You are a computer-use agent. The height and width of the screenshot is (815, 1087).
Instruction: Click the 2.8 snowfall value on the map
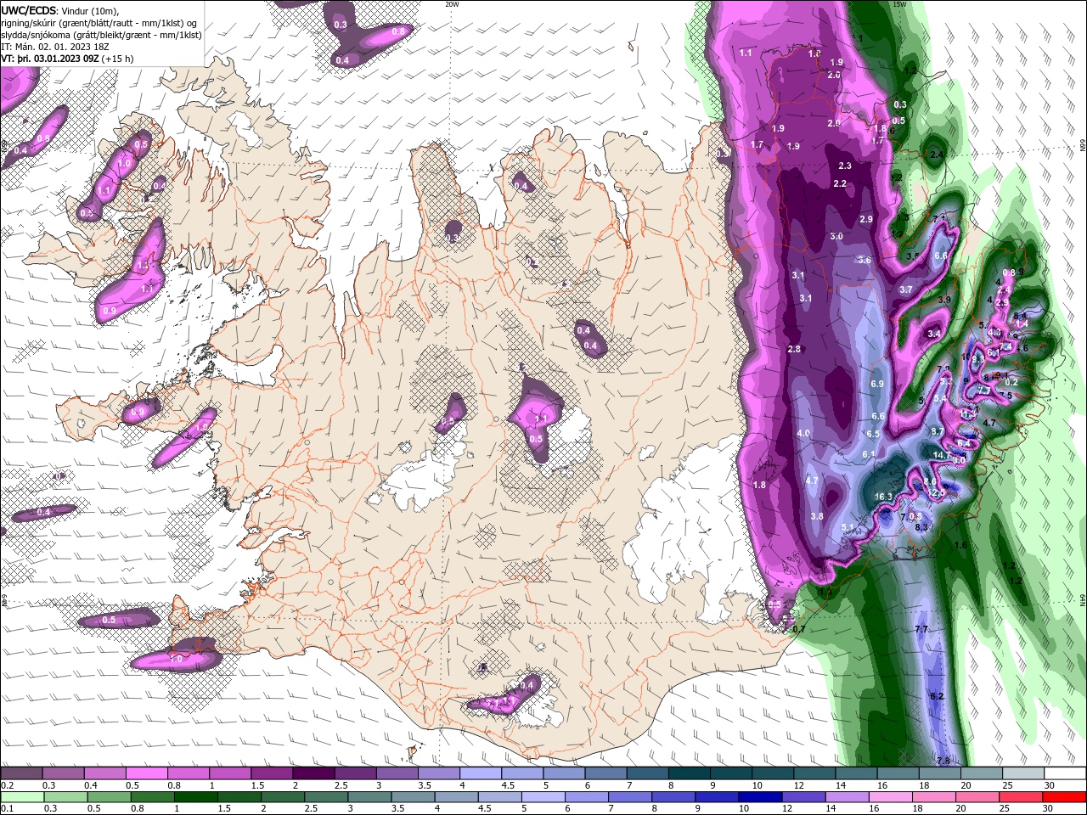pyautogui.click(x=794, y=349)
